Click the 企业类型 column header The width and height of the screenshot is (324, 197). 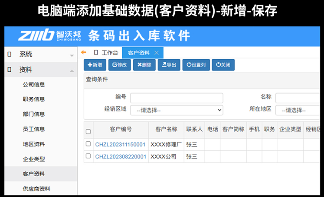[x=290, y=129]
